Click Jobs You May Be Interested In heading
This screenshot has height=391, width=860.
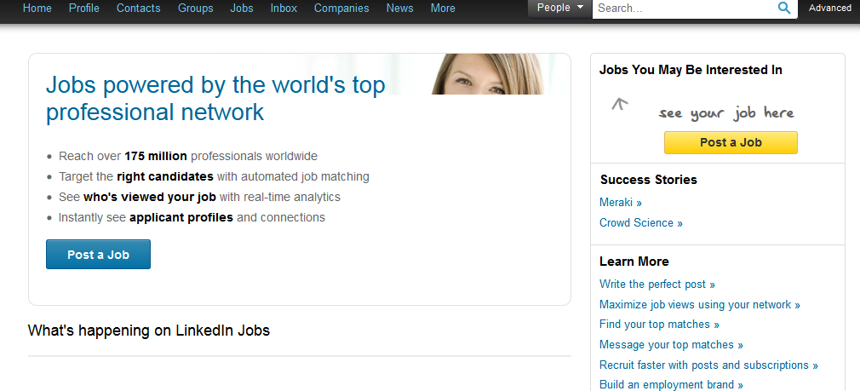691,70
